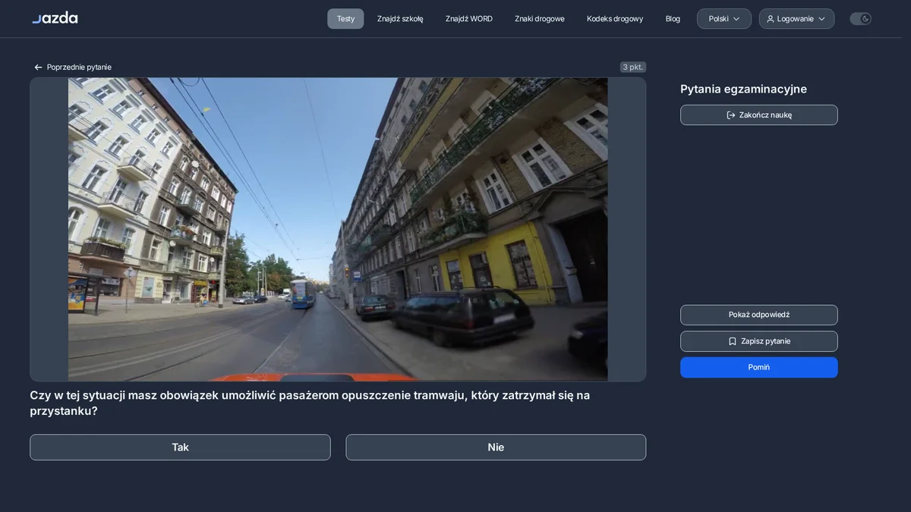Answer Nie to the question
Screen dimensions: 911x512
[x=496, y=448]
